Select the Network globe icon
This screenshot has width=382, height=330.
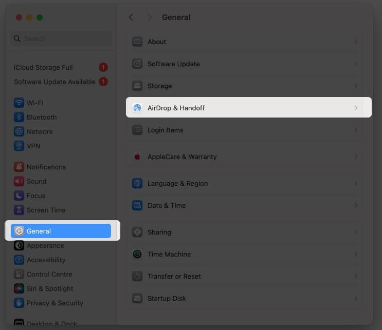[19, 131]
